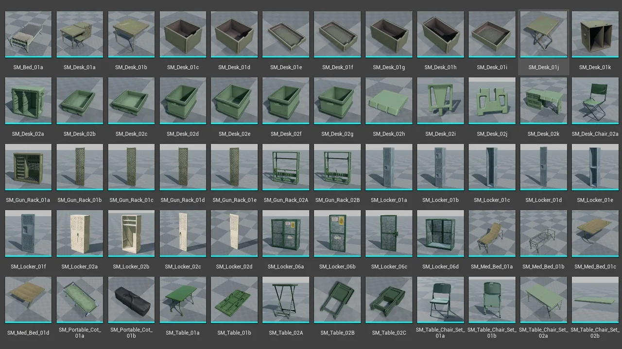Screen dimensions: 622x349
Task: Select the SM_Desk_01k cabinet asset
Action: [595, 35]
